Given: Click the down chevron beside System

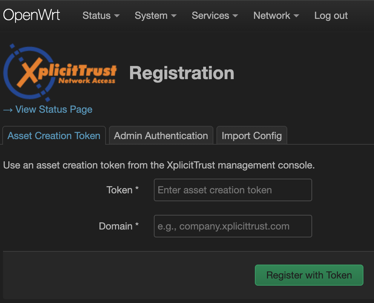Looking at the screenshot, I should (173, 16).
